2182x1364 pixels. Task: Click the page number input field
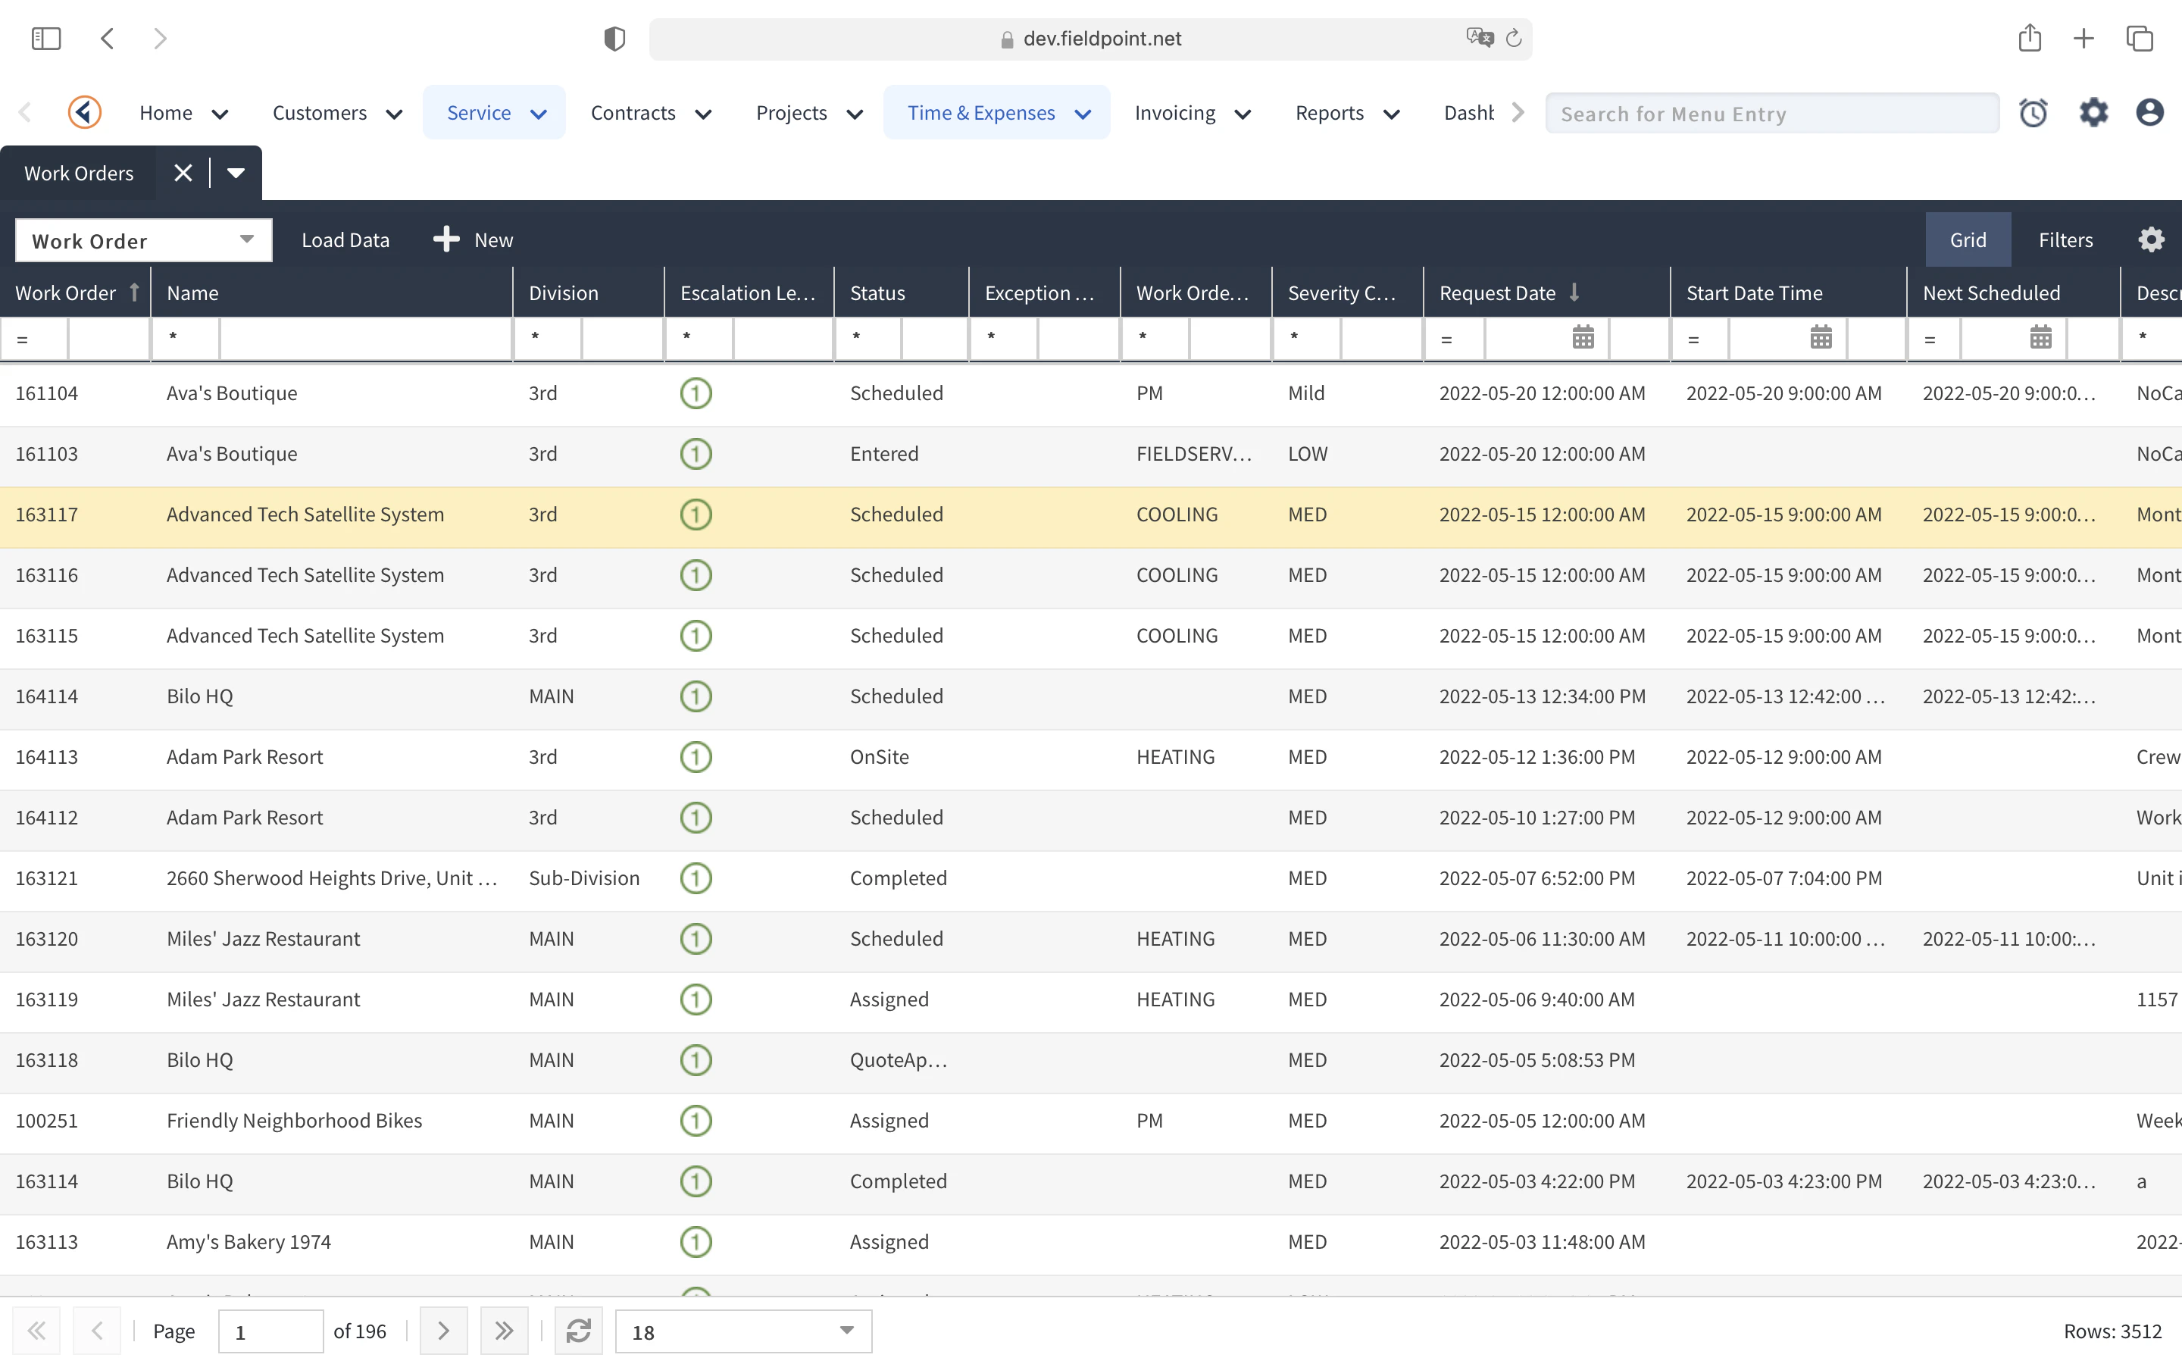click(x=270, y=1331)
